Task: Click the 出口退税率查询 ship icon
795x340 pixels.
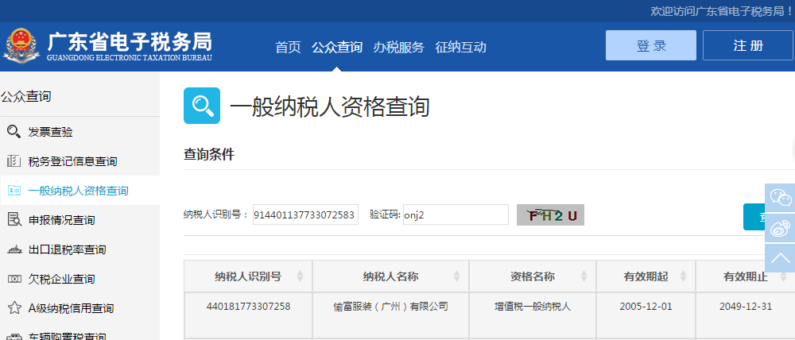Action: pos(14,249)
